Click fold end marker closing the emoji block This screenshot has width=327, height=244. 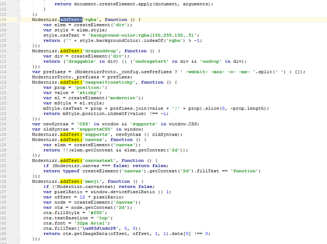pos(19,239)
